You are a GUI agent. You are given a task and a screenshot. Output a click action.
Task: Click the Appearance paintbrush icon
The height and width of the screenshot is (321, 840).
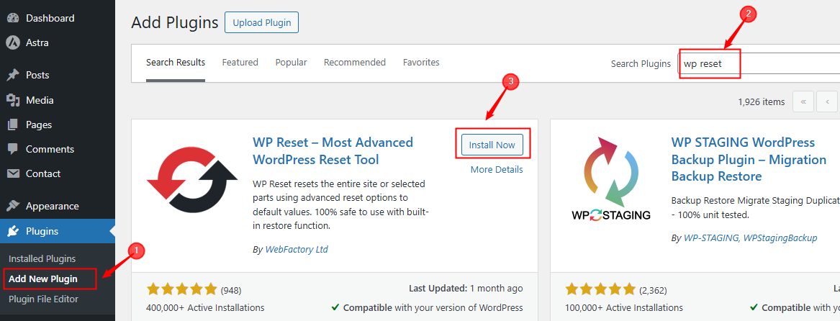coord(13,207)
